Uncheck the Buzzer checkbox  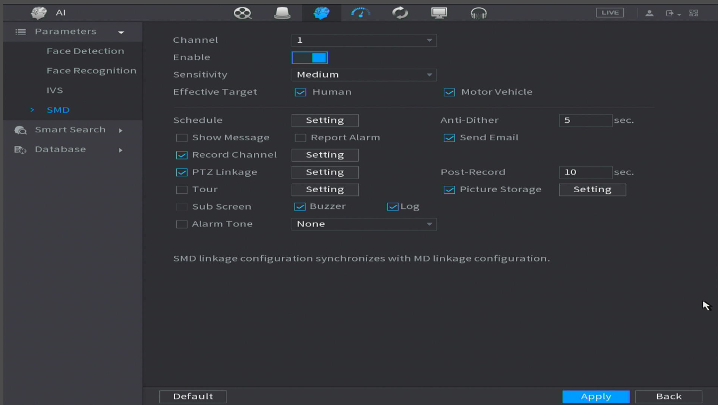(300, 207)
